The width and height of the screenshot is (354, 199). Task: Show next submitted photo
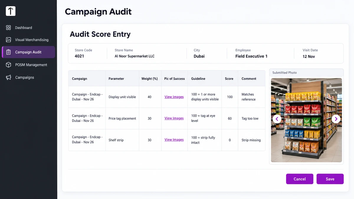pyautogui.click(x=336, y=119)
